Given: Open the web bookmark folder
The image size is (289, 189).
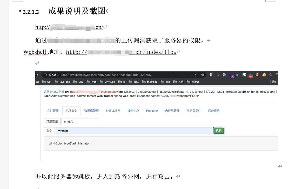Looking at the screenshot, I should coord(91,82).
